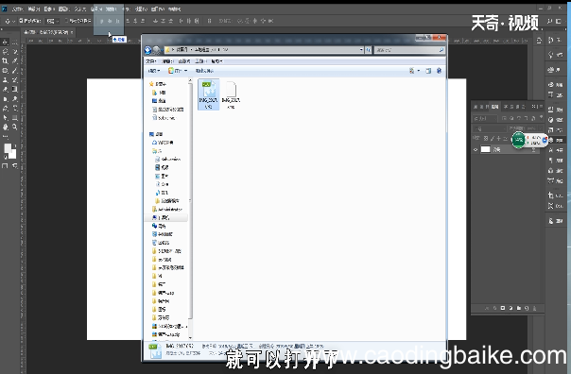Open Photoshop 3D menu

tap(126, 9)
